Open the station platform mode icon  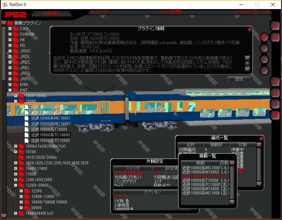click(275, 82)
